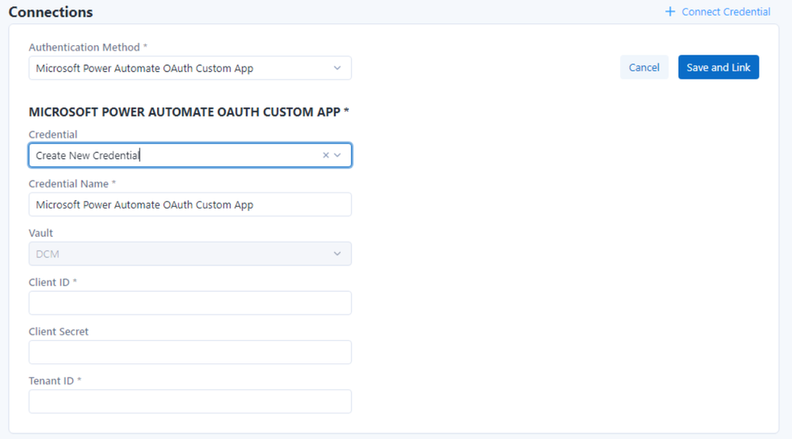Click the Connect Credential link text
Image resolution: width=792 pixels, height=439 pixels.
pos(725,12)
